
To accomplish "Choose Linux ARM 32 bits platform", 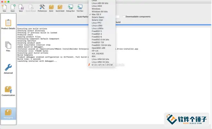I will [x=100, y=62].
